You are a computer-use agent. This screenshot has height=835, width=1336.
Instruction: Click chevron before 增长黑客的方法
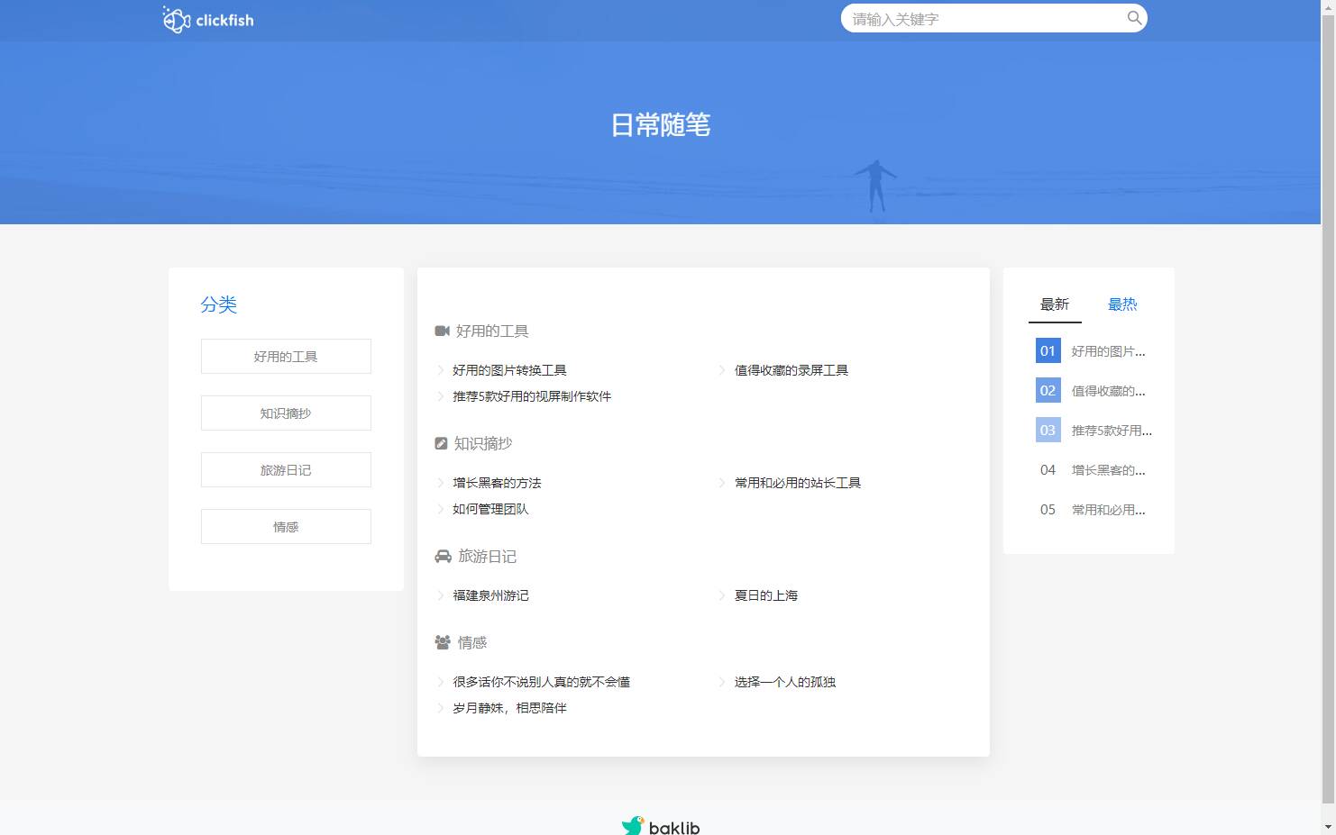point(441,483)
